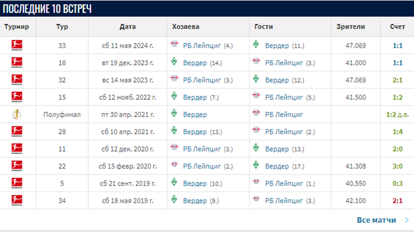The width and height of the screenshot is (414, 232).
Task: Open Вердер guest team on 12 Dec 2020
Action: click(x=277, y=149)
